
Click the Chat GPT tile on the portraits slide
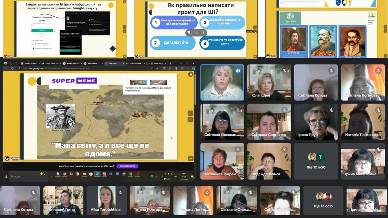coord(290,18)
